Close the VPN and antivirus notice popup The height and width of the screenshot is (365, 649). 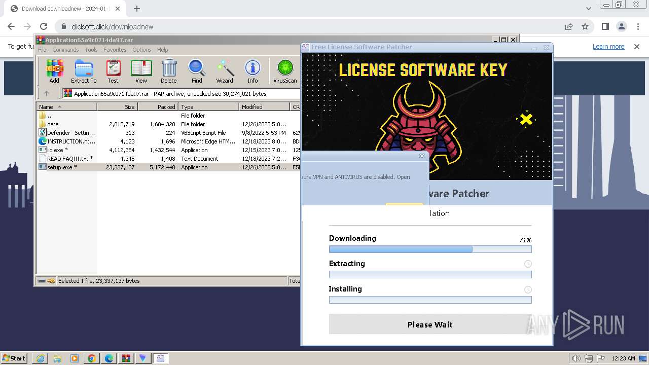pos(422,156)
